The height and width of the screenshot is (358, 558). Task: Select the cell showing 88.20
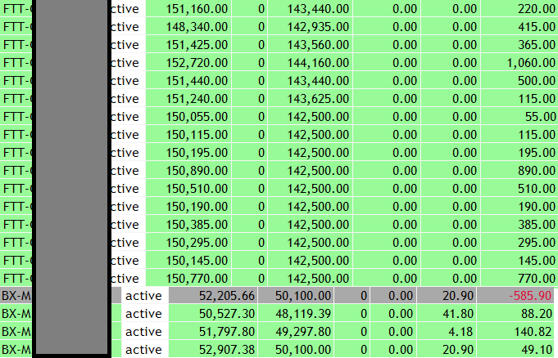tap(515, 314)
